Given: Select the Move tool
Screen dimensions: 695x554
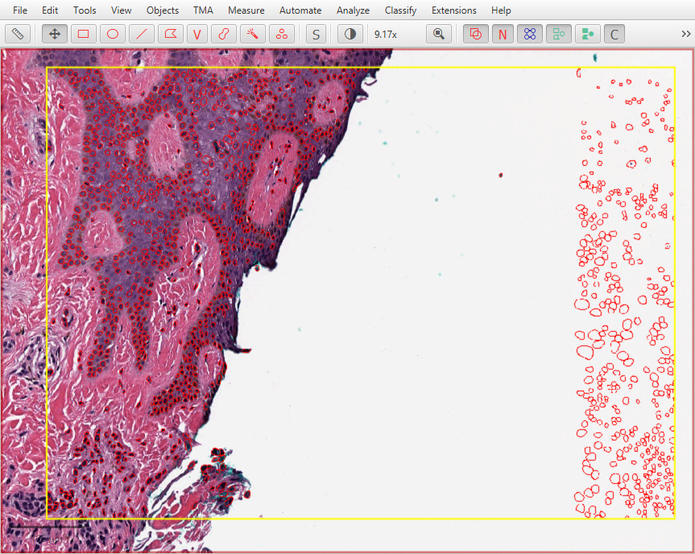Looking at the screenshot, I should point(55,34).
